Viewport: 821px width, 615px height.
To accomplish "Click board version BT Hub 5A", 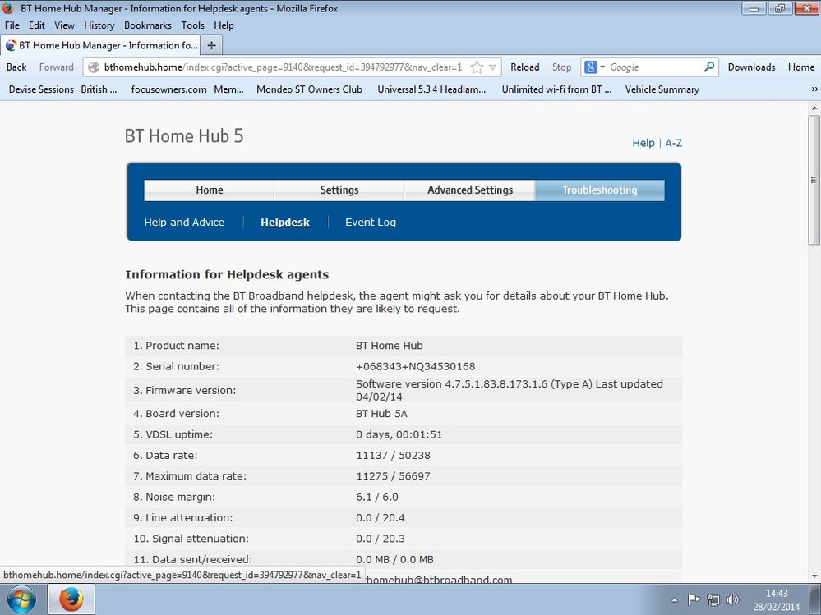I will coord(381,414).
